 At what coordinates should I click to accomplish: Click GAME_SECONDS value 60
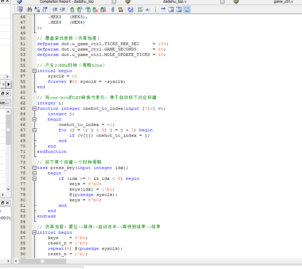[161, 49]
